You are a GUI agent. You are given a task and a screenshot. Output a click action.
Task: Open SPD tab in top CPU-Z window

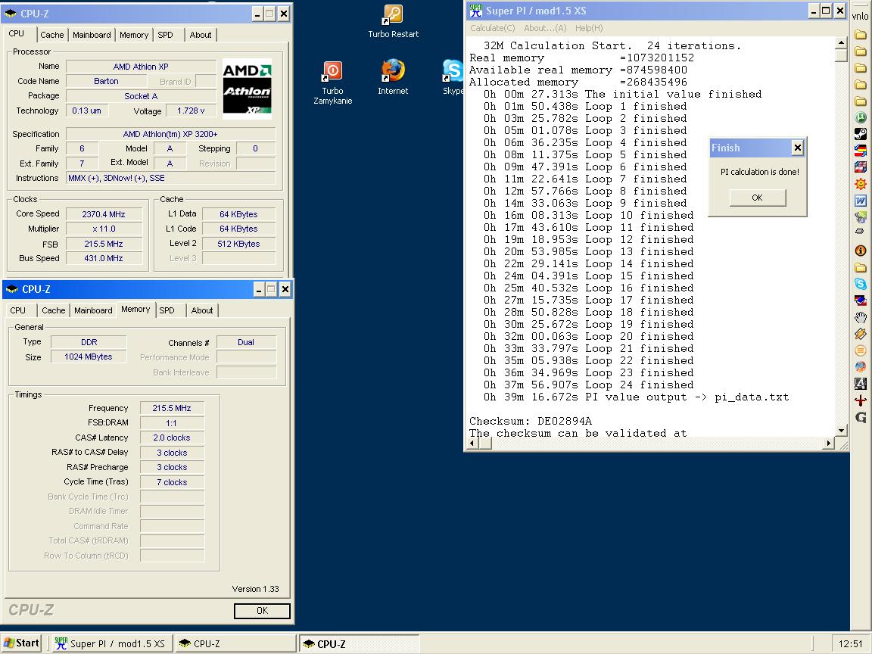pos(165,35)
